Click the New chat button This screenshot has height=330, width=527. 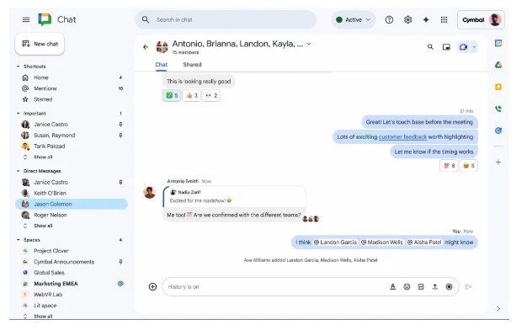point(40,44)
